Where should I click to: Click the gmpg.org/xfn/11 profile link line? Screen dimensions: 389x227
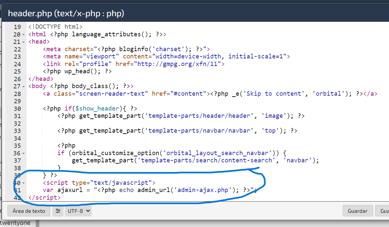point(134,64)
